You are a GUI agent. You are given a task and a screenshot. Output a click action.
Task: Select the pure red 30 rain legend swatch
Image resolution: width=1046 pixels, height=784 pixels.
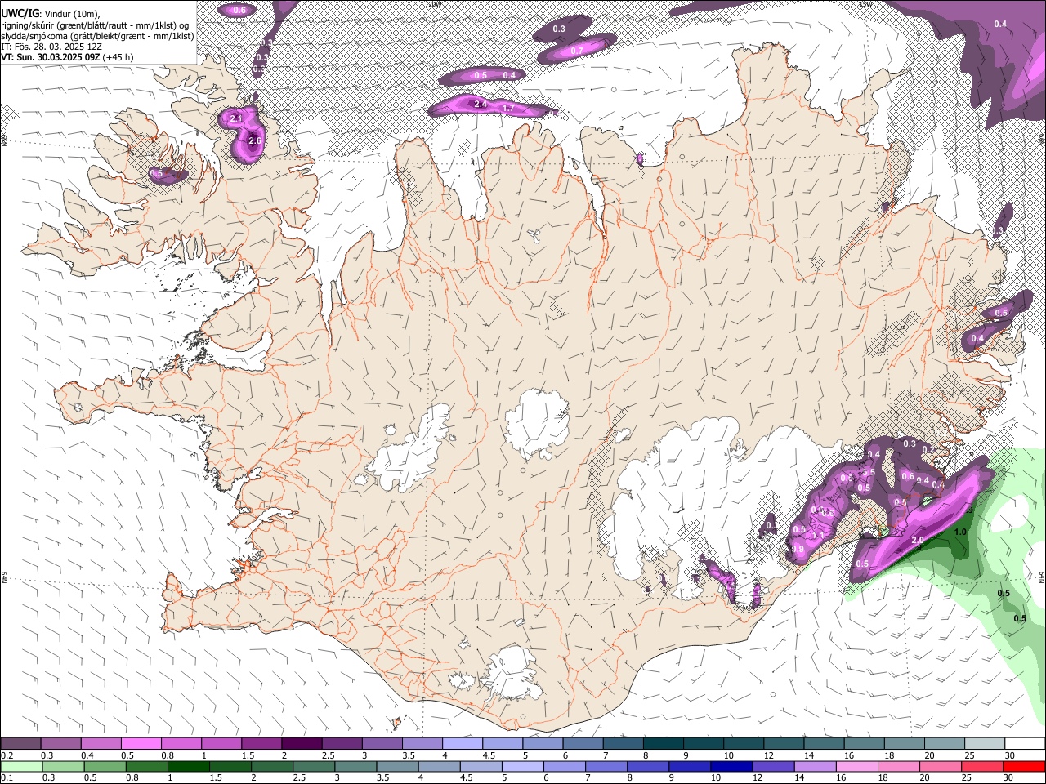[x=1023, y=766]
